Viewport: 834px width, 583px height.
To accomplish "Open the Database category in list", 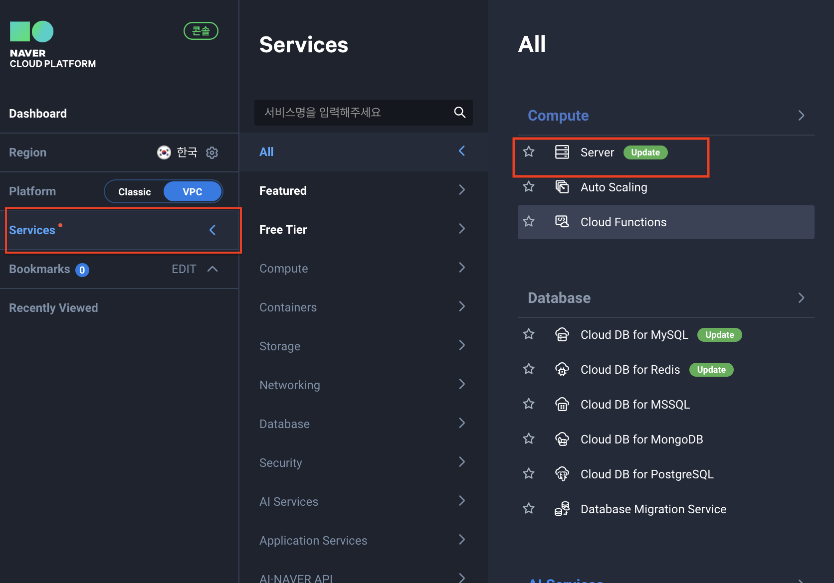I will point(364,424).
